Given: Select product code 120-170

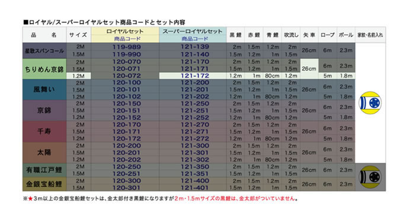Looking at the screenshot, I should (x=127, y=124).
